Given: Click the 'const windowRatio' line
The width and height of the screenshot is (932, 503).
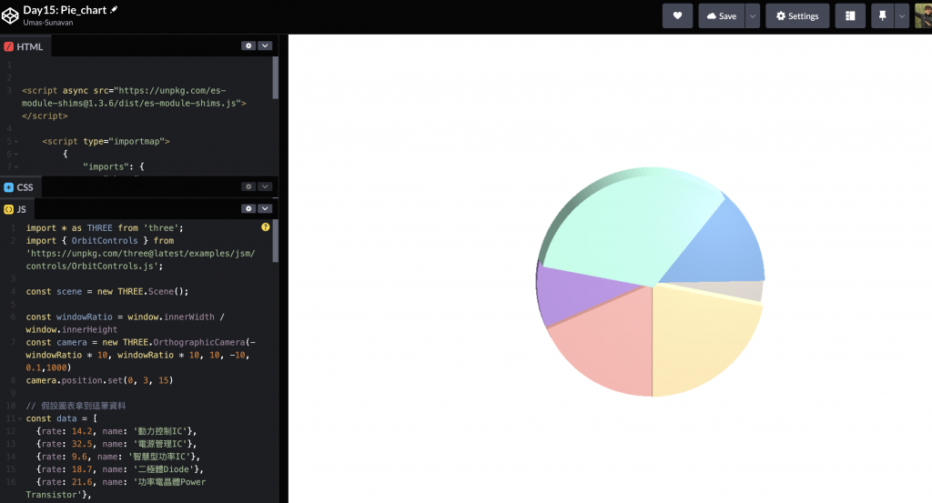Looking at the screenshot, I should tap(125, 323).
